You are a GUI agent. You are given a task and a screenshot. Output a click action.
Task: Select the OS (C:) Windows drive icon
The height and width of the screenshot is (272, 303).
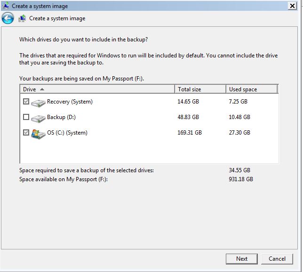38,134
